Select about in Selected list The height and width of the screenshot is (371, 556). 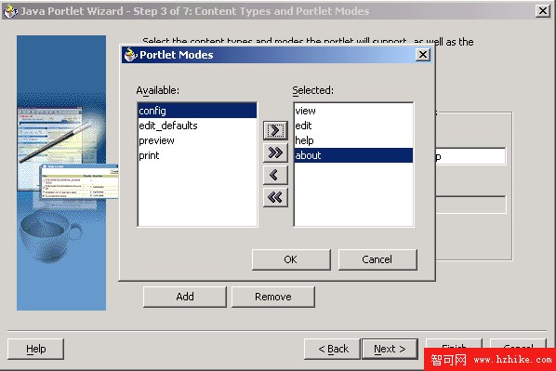(353, 155)
